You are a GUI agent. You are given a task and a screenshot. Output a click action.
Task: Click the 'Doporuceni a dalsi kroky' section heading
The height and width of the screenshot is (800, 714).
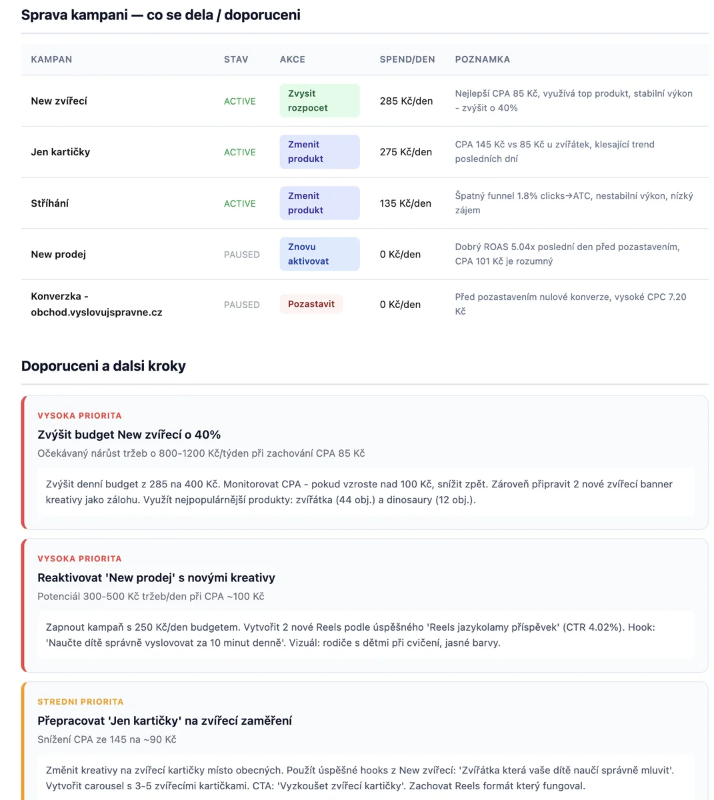103,365
